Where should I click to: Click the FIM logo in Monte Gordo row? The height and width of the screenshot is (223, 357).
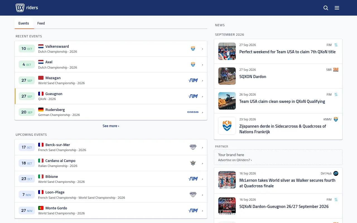click(x=193, y=210)
